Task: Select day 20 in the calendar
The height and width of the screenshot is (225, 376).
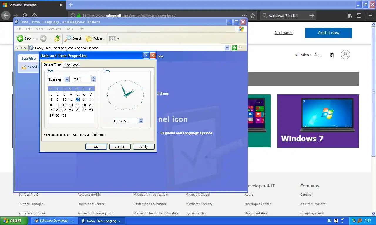Action: (84, 105)
